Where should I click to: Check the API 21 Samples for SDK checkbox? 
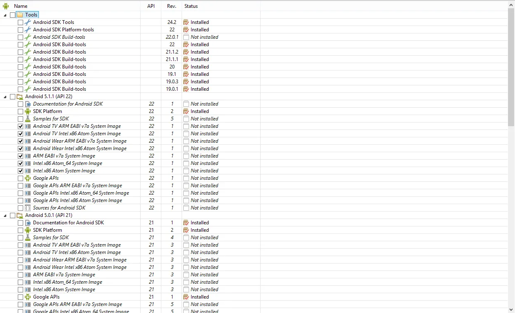(20, 238)
